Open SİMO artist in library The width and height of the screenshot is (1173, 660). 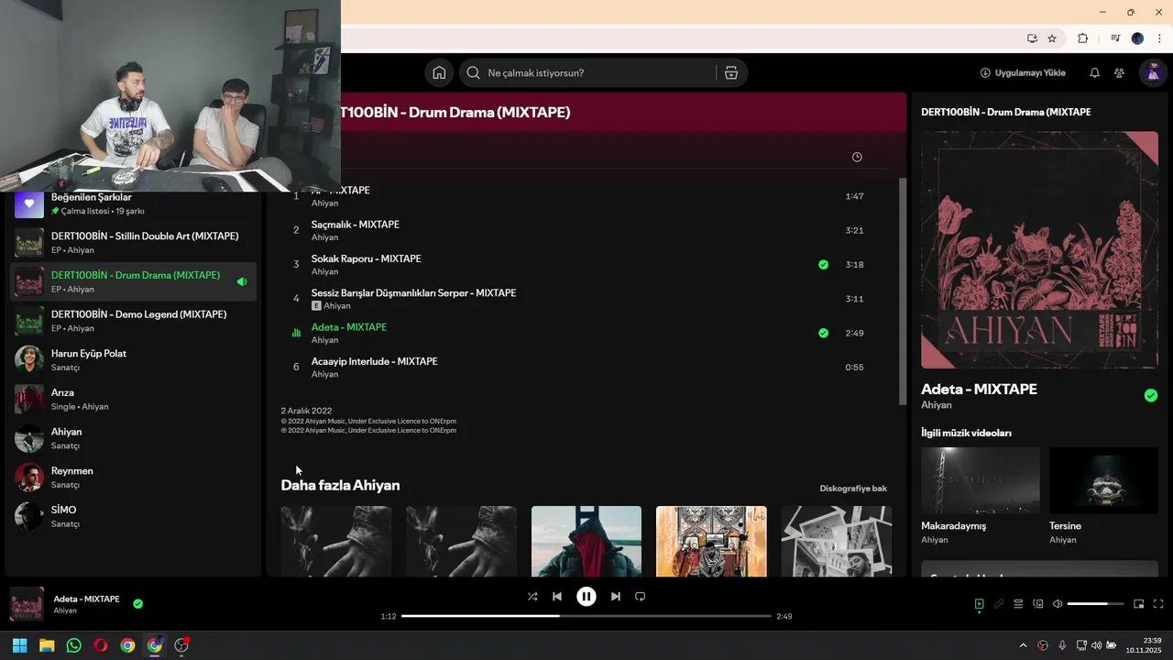coord(134,516)
